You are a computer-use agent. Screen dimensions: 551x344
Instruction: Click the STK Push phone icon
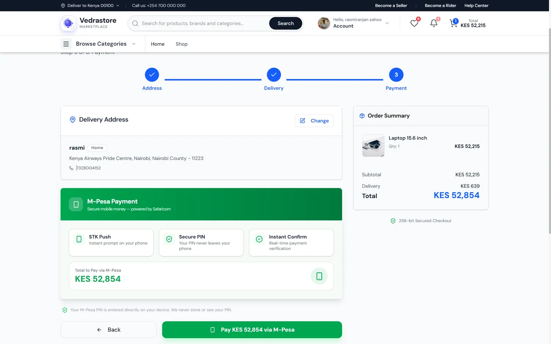(x=79, y=239)
